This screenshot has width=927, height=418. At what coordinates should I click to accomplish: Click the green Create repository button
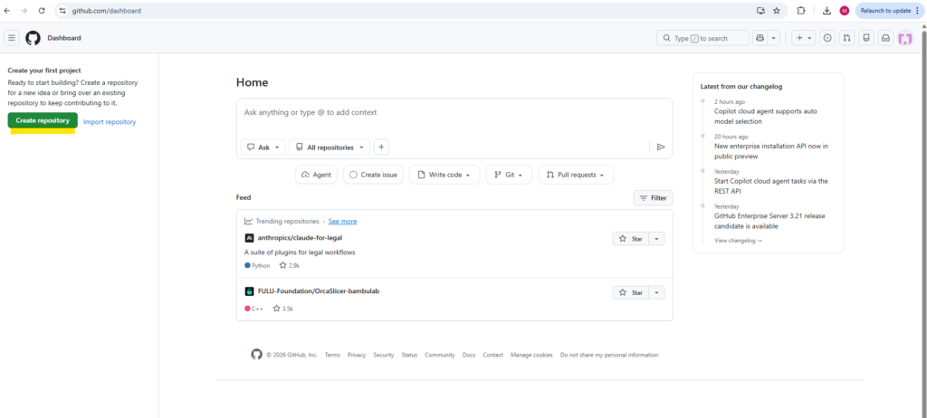click(43, 120)
